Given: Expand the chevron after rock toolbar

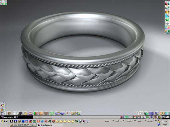Looking at the screenshot, I should click(156, 121).
